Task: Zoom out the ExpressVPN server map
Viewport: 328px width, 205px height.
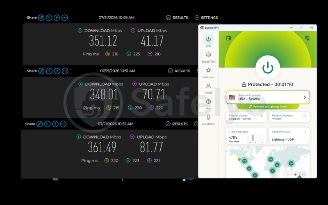Action: pyautogui.click(x=288, y=175)
